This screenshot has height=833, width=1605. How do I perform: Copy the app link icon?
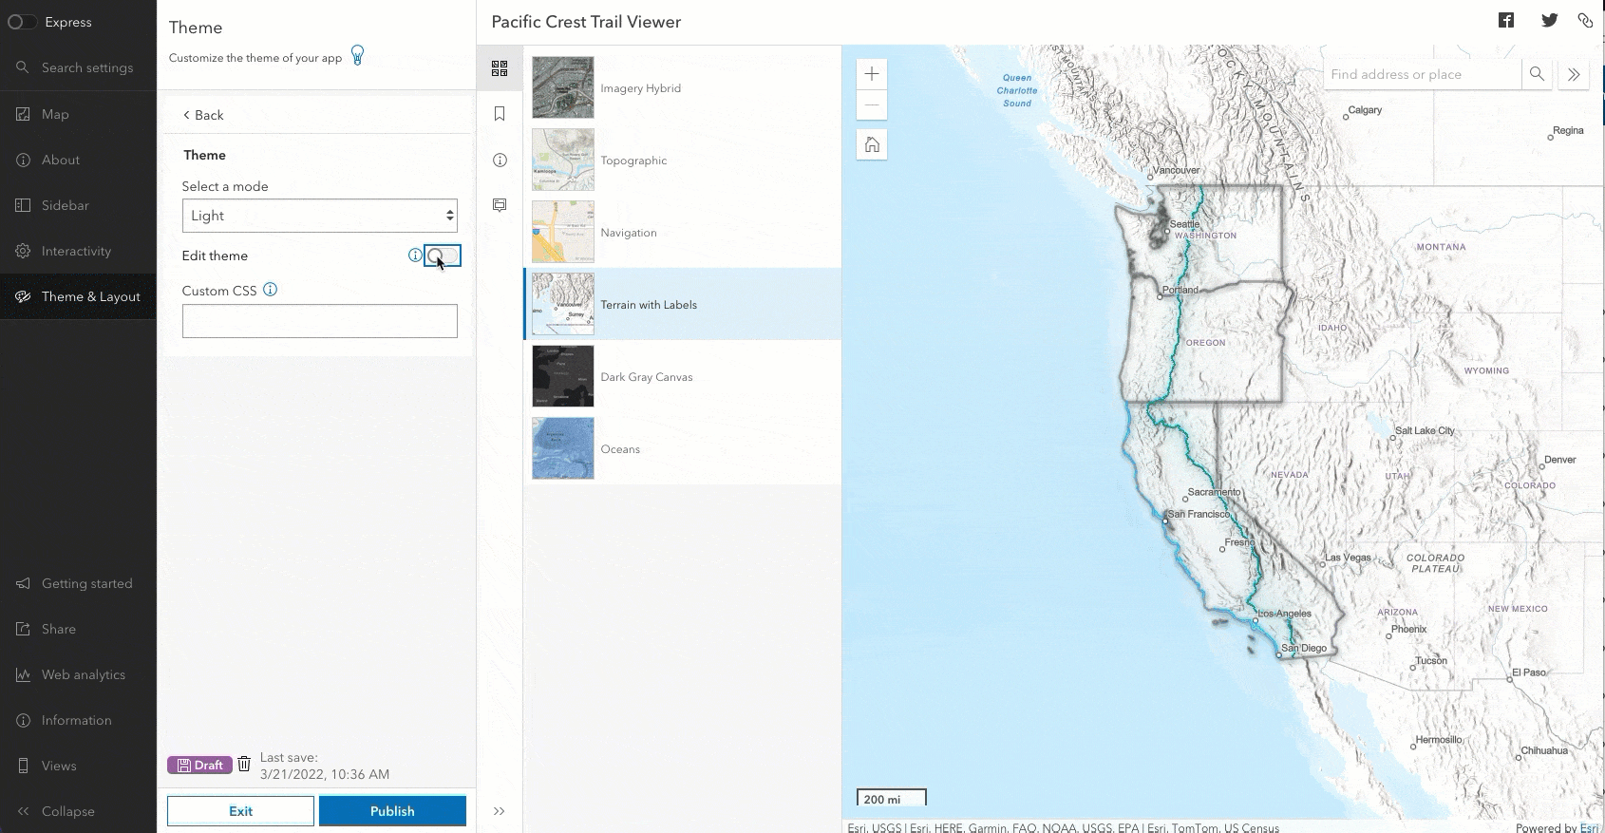(1585, 20)
